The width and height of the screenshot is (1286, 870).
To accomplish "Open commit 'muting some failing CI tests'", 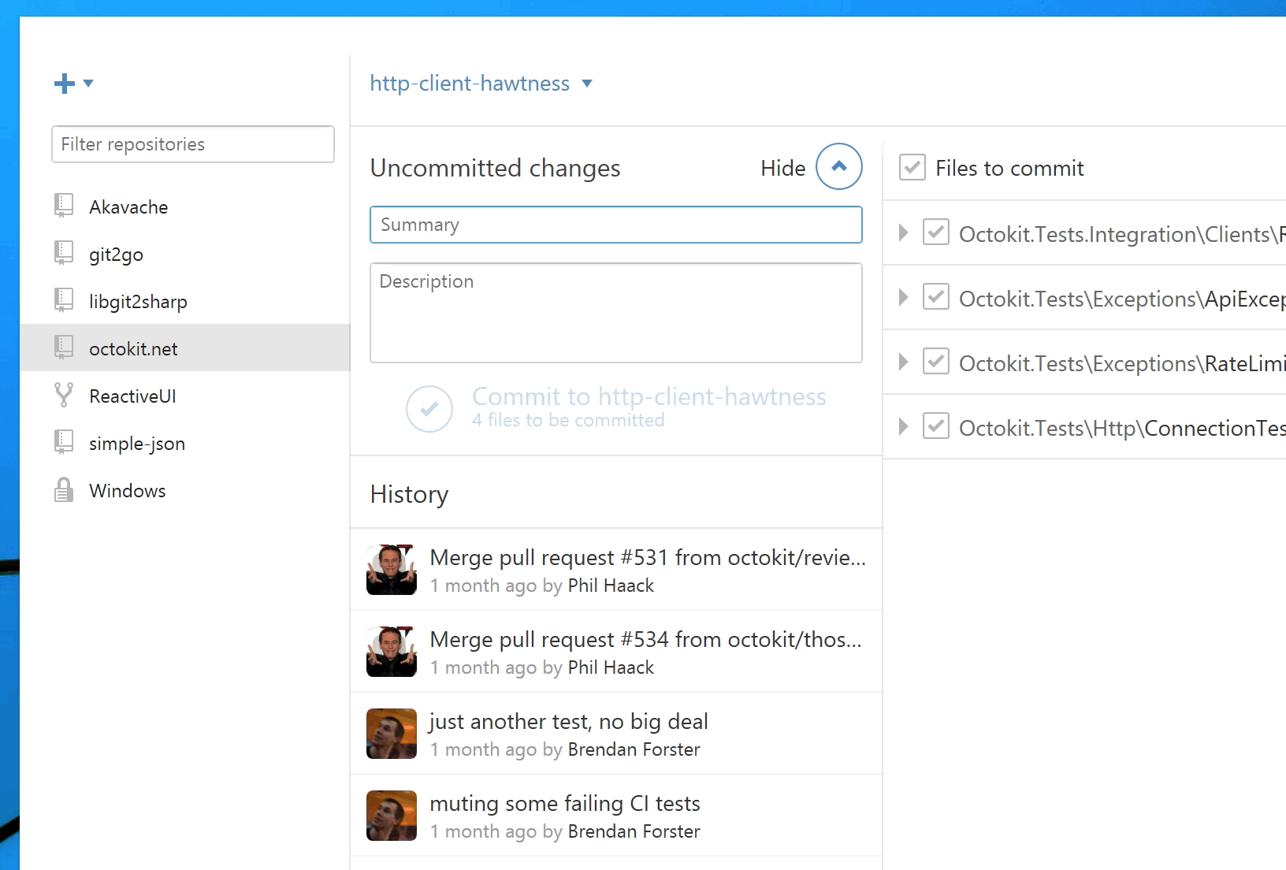I will pyautogui.click(x=616, y=816).
